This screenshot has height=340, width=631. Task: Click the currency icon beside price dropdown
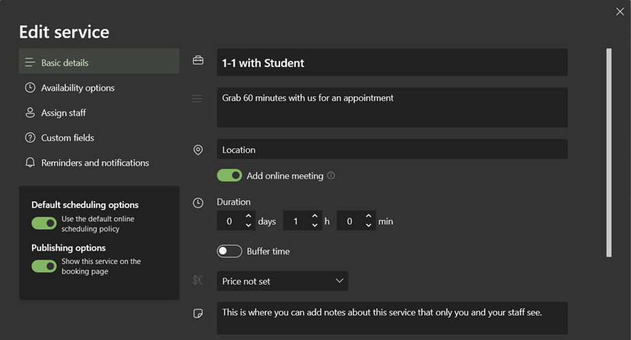pyautogui.click(x=198, y=281)
